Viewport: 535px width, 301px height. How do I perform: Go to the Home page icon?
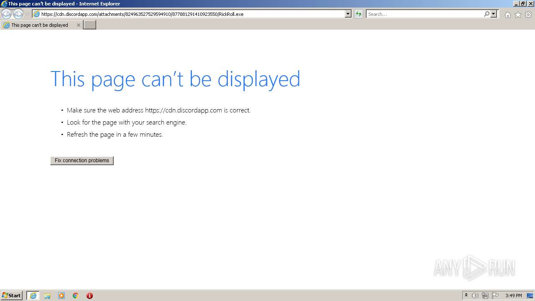(507, 15)
